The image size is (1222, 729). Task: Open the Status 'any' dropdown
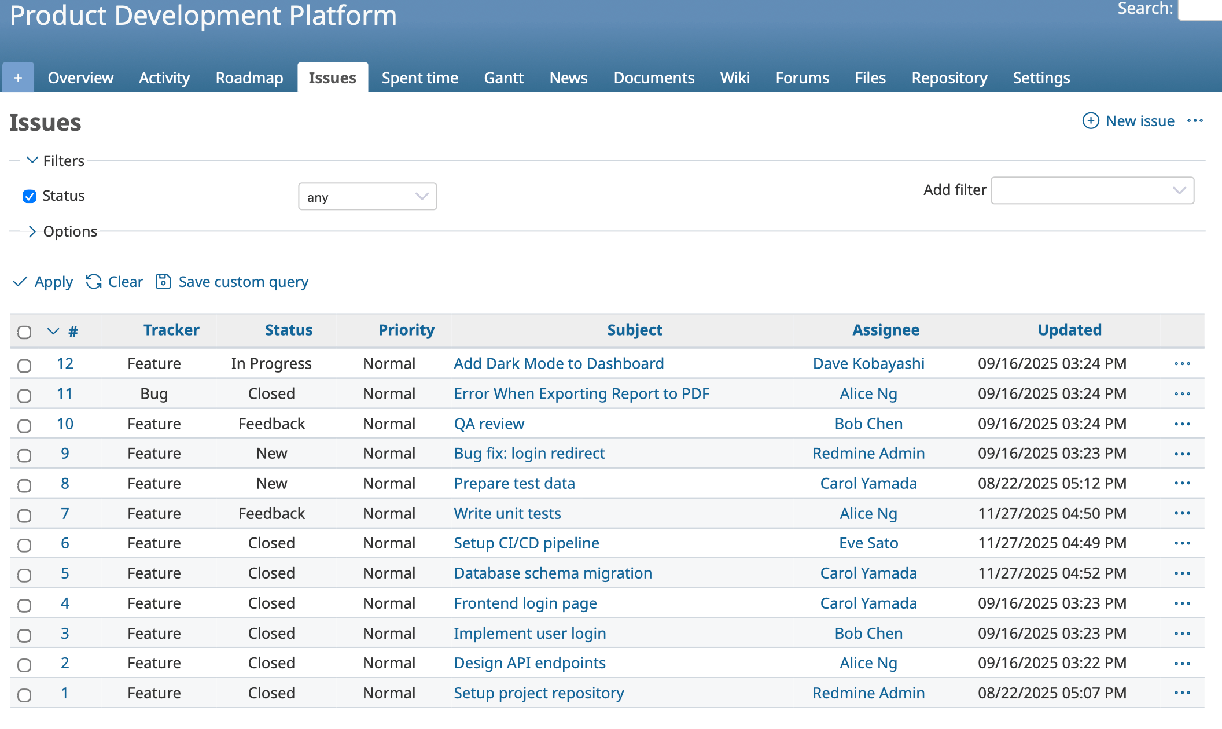click(367, 197)
